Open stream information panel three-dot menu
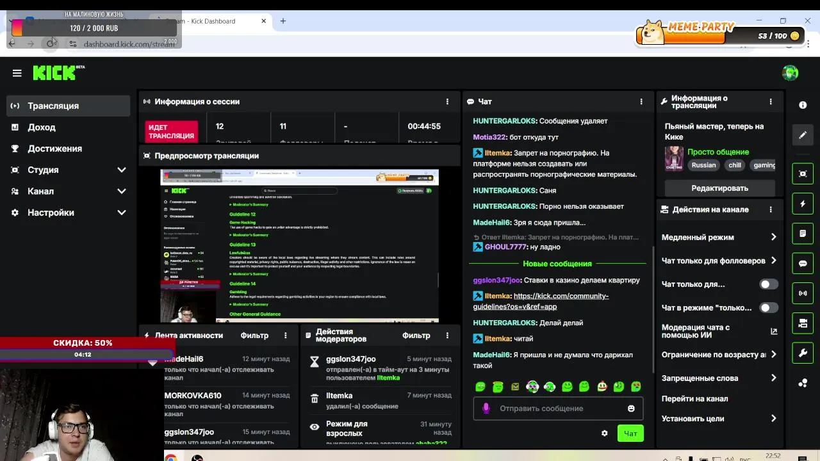The image size is (820, 461). (x=771, y=101)
